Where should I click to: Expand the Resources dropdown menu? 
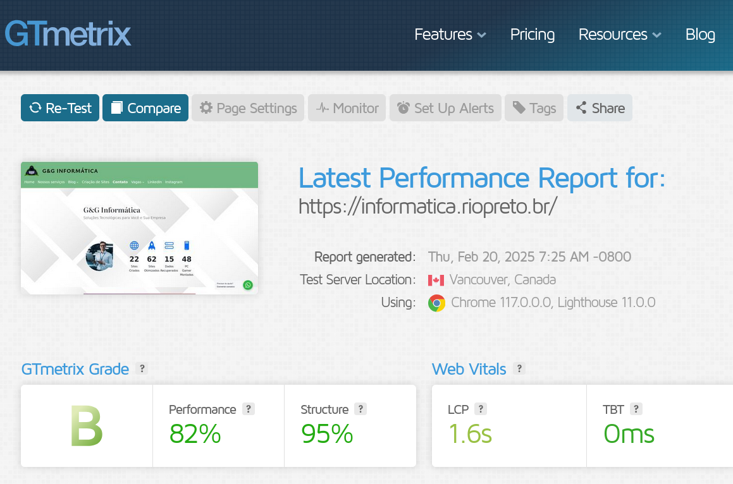click(x=620, y=35)
